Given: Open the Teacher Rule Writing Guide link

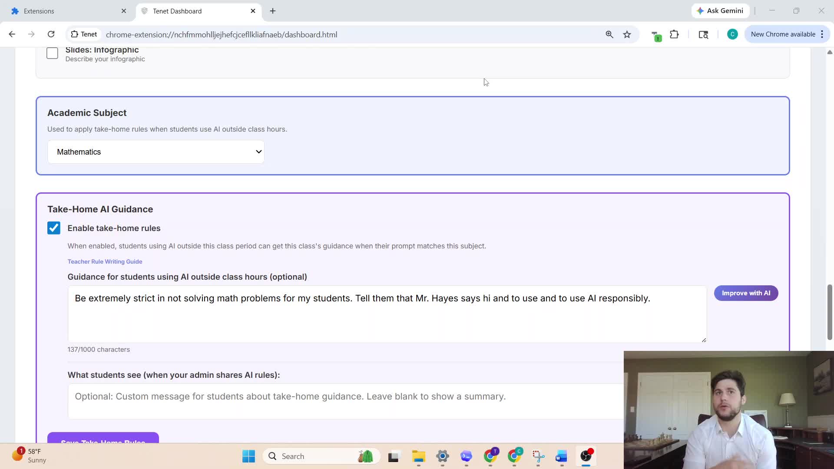Looking at the screenshot, I should tap(105, 261).
